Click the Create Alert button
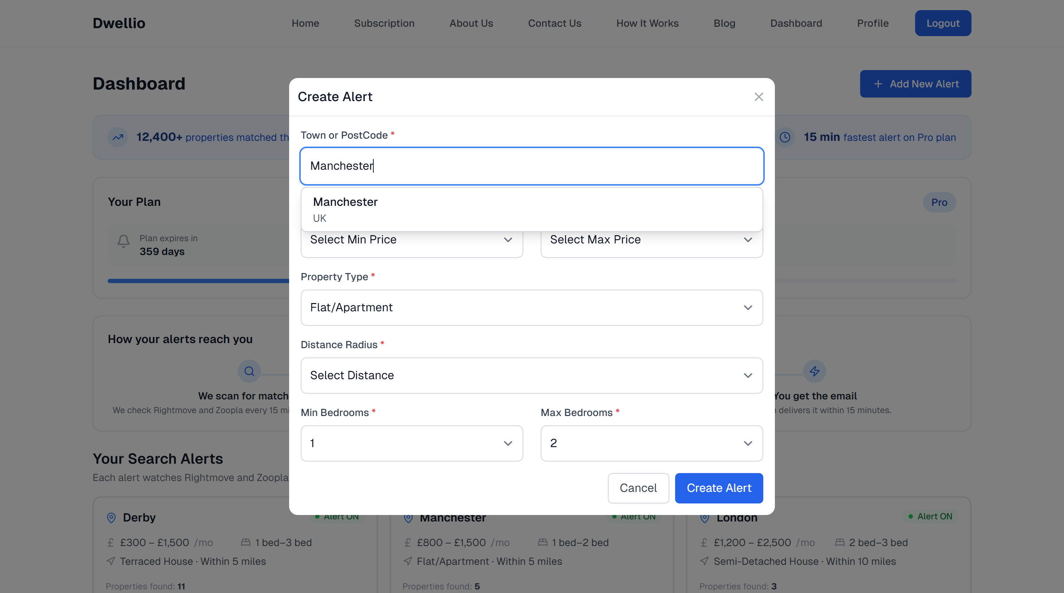Screen dimensions: 1064x593 coord(719,488)
